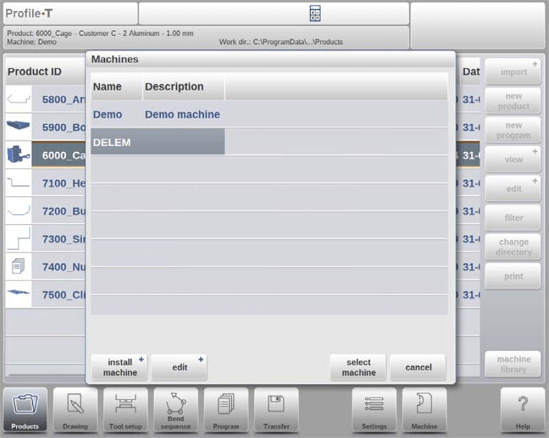The image size is (549, 438).
Task: Open the Machine mode icon
Action: point(424,410)
